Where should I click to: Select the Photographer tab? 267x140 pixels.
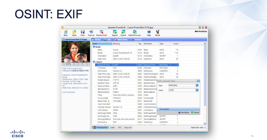(x=101, y=128)
